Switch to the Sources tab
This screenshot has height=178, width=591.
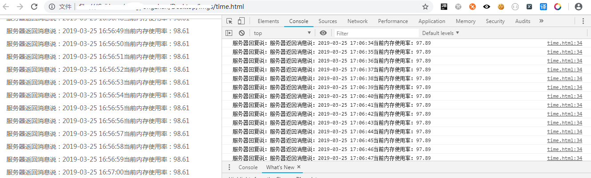pos(328,21)
